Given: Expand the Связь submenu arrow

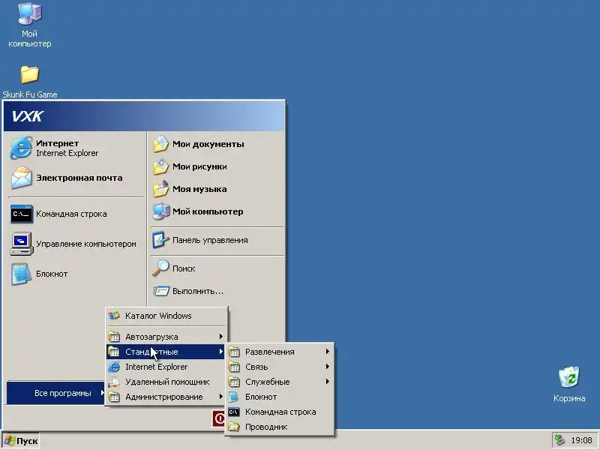Looking at the screenshot, I should 328,367.
